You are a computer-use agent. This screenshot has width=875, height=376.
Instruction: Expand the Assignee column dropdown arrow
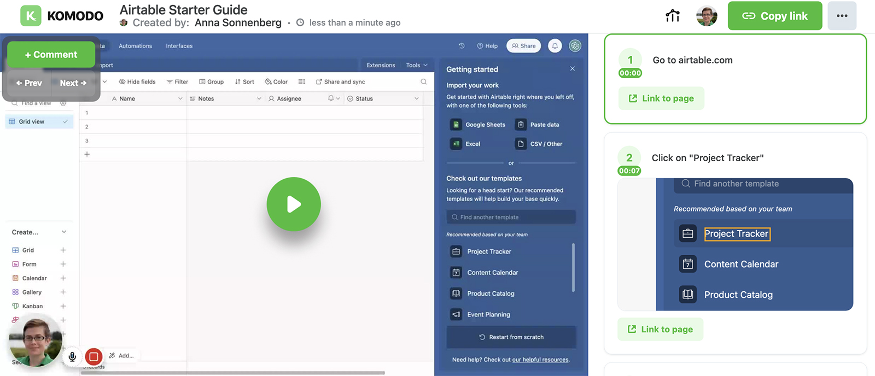pos(338,99)
